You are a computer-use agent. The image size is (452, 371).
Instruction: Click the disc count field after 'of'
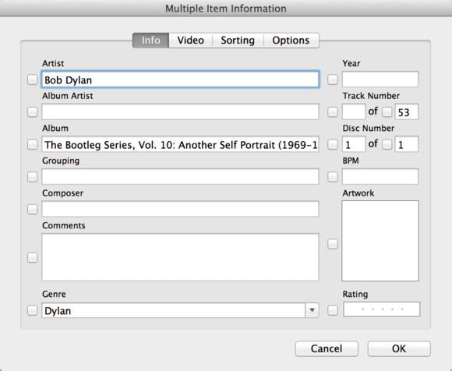click(407, 144)
